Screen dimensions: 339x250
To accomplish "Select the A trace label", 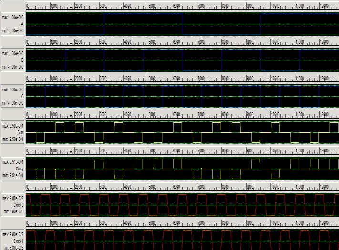I will coord(22,24).
